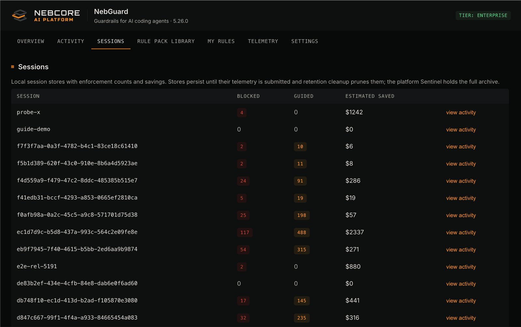Image resolution: width=521 pixels, height=327 pixels.
Task: Open the Telemetry tab
Action: click(263, 41)
